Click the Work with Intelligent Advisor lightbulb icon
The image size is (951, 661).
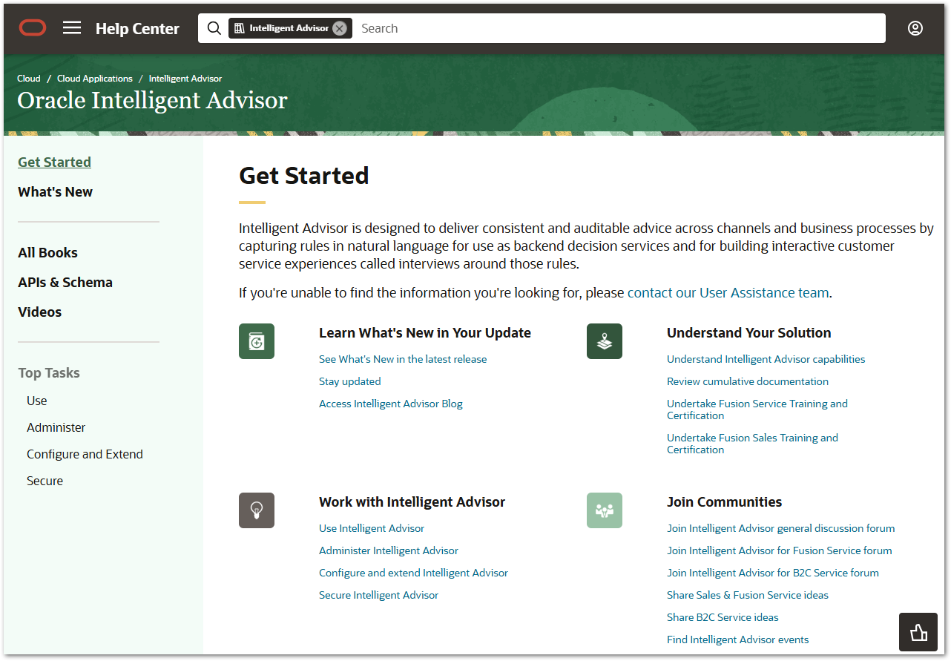[x=257, y=510]
